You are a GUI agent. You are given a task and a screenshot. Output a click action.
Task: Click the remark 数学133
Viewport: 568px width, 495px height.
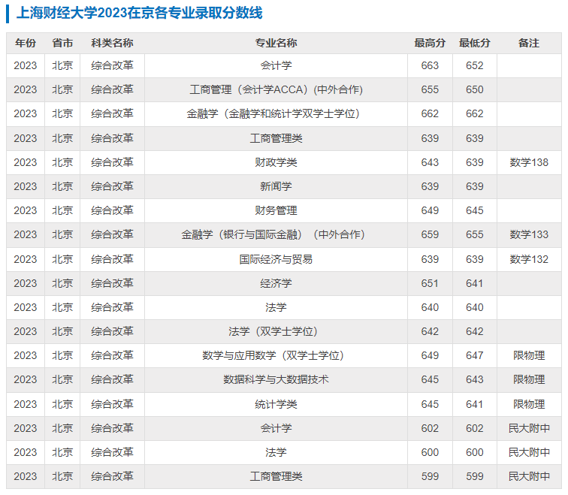(x=529, y=234)
